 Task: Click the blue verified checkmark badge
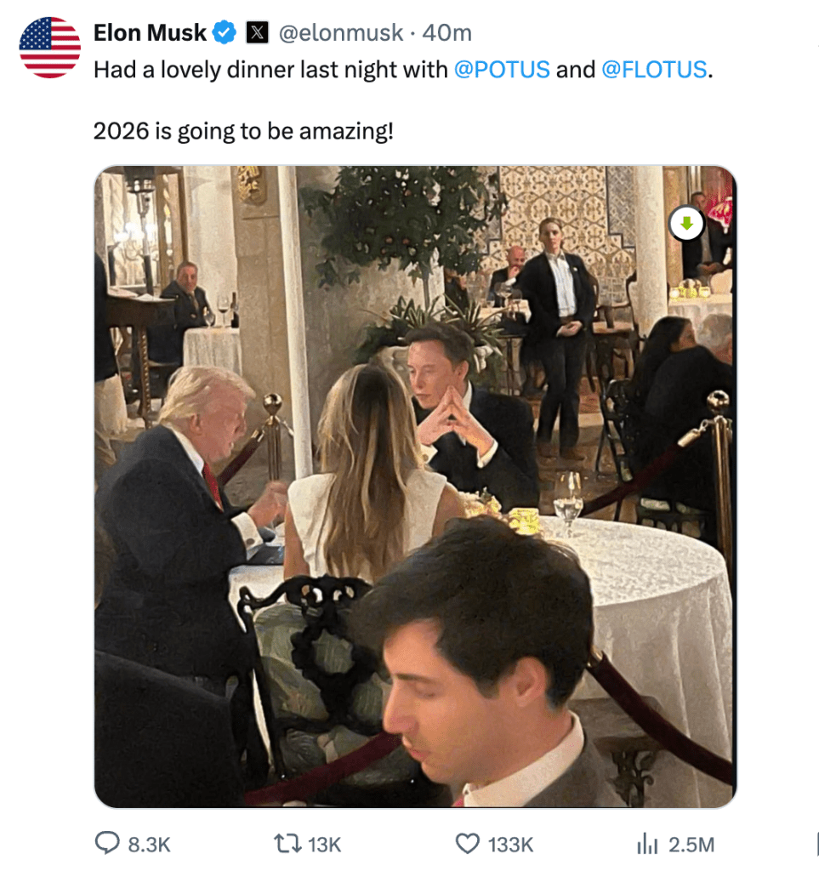point(224,33)
